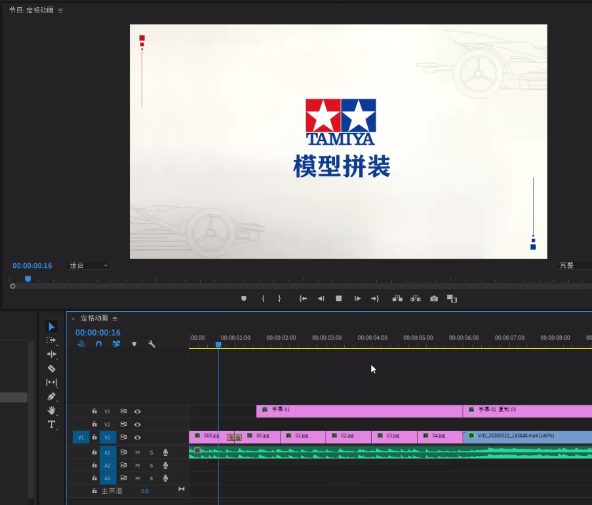Step back one frame
Screen dimensions: 592x505
321,299
